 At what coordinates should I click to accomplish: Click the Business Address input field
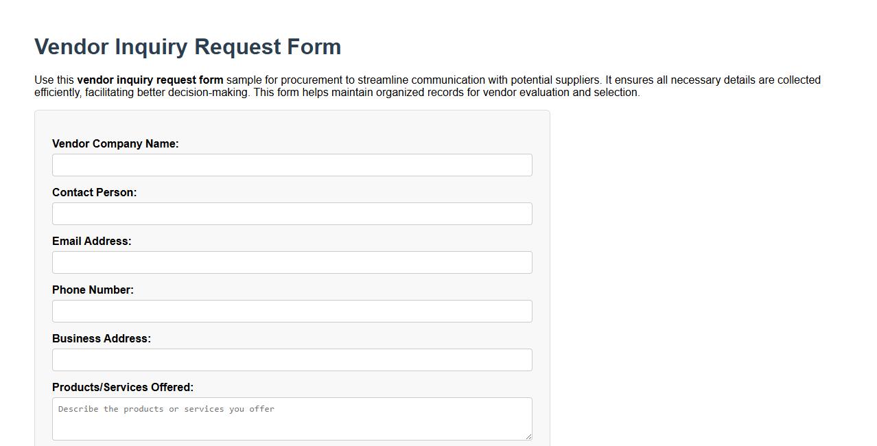[292, 360]
